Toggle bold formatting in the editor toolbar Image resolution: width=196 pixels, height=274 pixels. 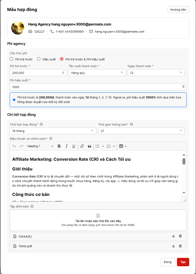pos(59,146)
